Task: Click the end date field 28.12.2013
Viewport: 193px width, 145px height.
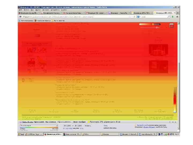Action: point(78,126)
